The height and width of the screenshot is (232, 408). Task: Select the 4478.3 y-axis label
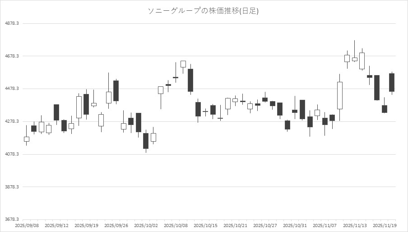tap(11, 89)
